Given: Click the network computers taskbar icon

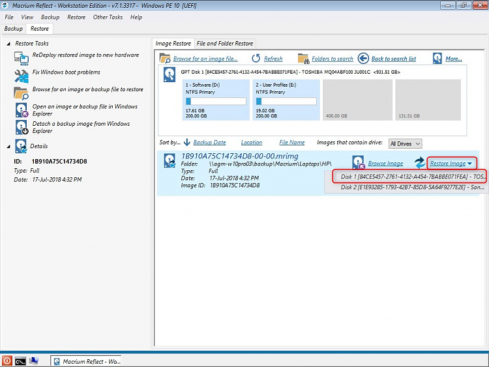Looking at the screenshot, I should click(x=34, y=361).
